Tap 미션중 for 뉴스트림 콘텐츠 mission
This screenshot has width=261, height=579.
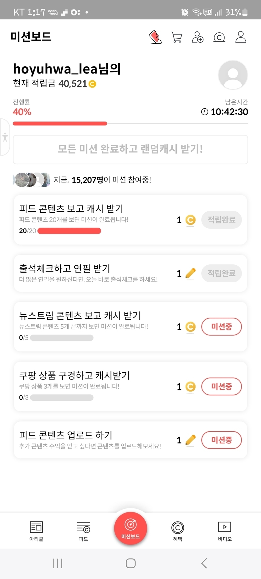point(221,327)
